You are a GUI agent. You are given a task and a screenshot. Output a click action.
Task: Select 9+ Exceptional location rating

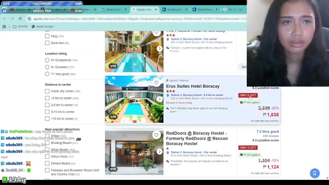[x=47, y=60]
